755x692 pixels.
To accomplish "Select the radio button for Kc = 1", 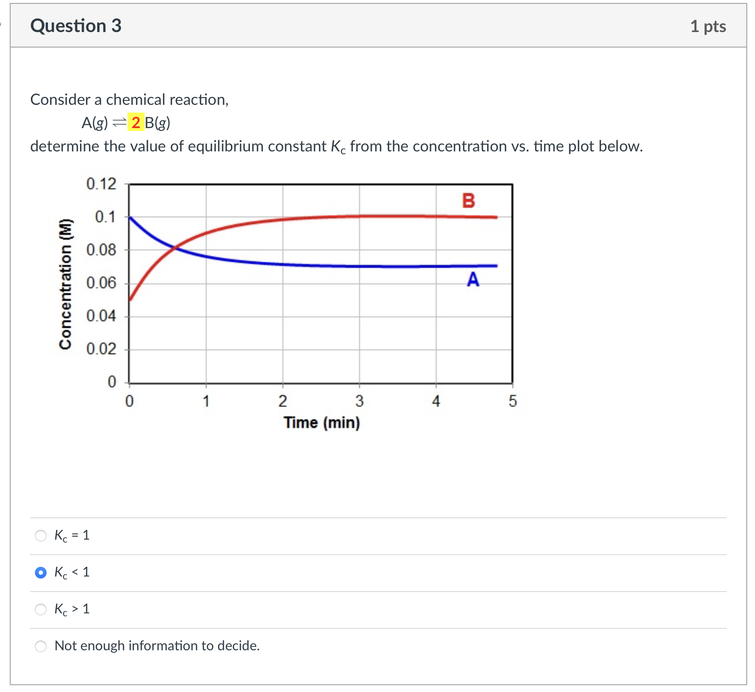I will tap(41, 536).
